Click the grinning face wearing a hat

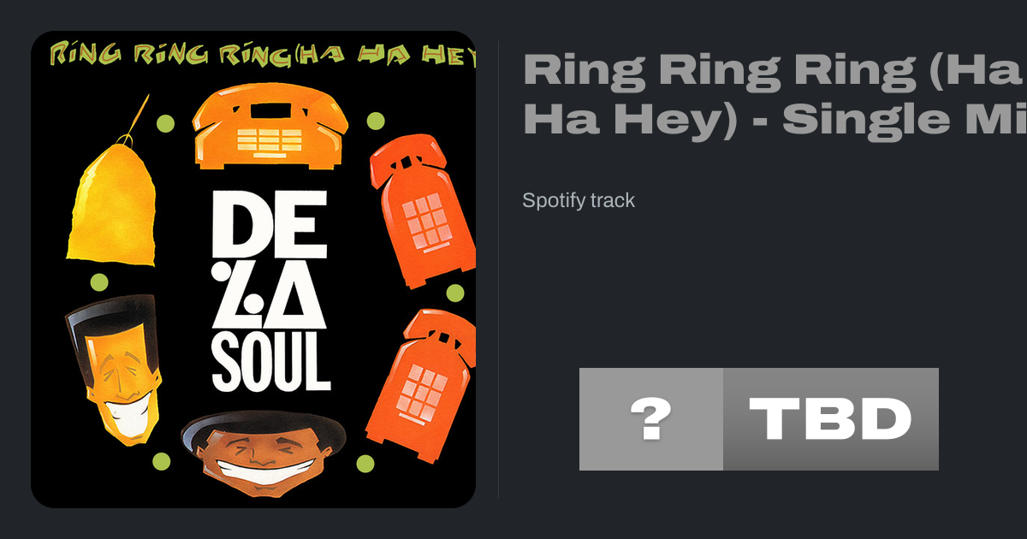pyautogui.click(x=264, y=453)
